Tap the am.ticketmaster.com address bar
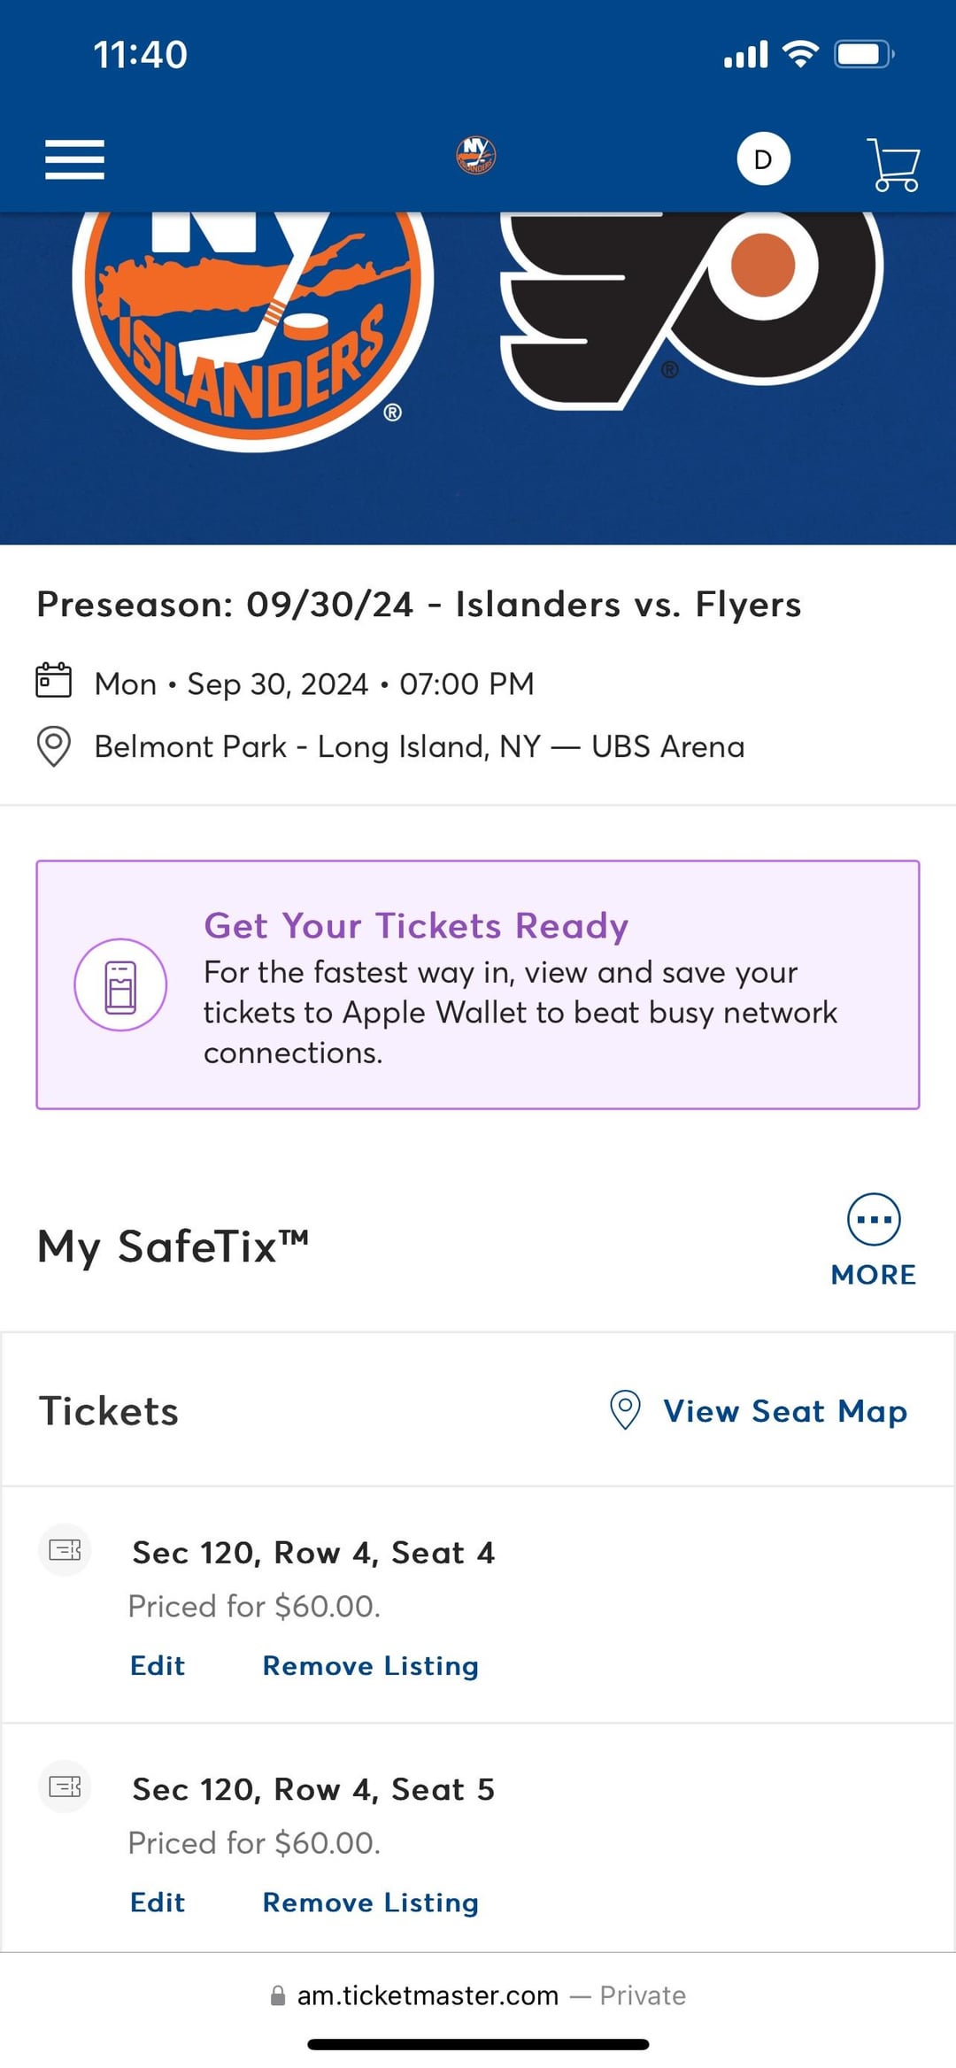Image resolution: width=956 pixels, height=2068 pixels. coord(478,1995)
